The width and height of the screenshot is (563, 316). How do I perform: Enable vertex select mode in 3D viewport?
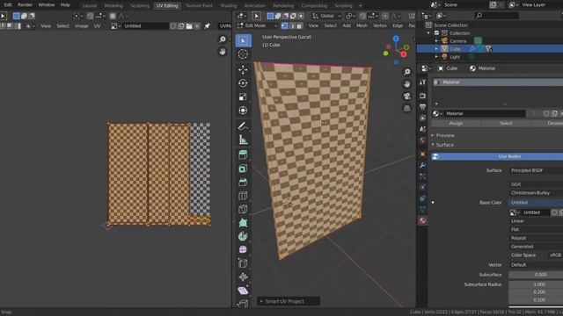coord(285,25)
